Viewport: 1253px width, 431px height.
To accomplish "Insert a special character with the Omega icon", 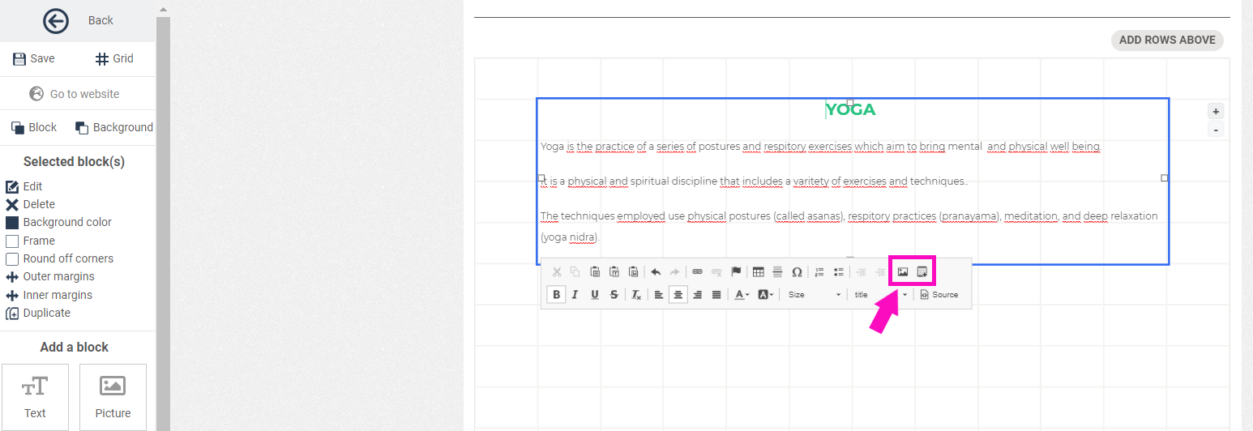I will (797, 272).
